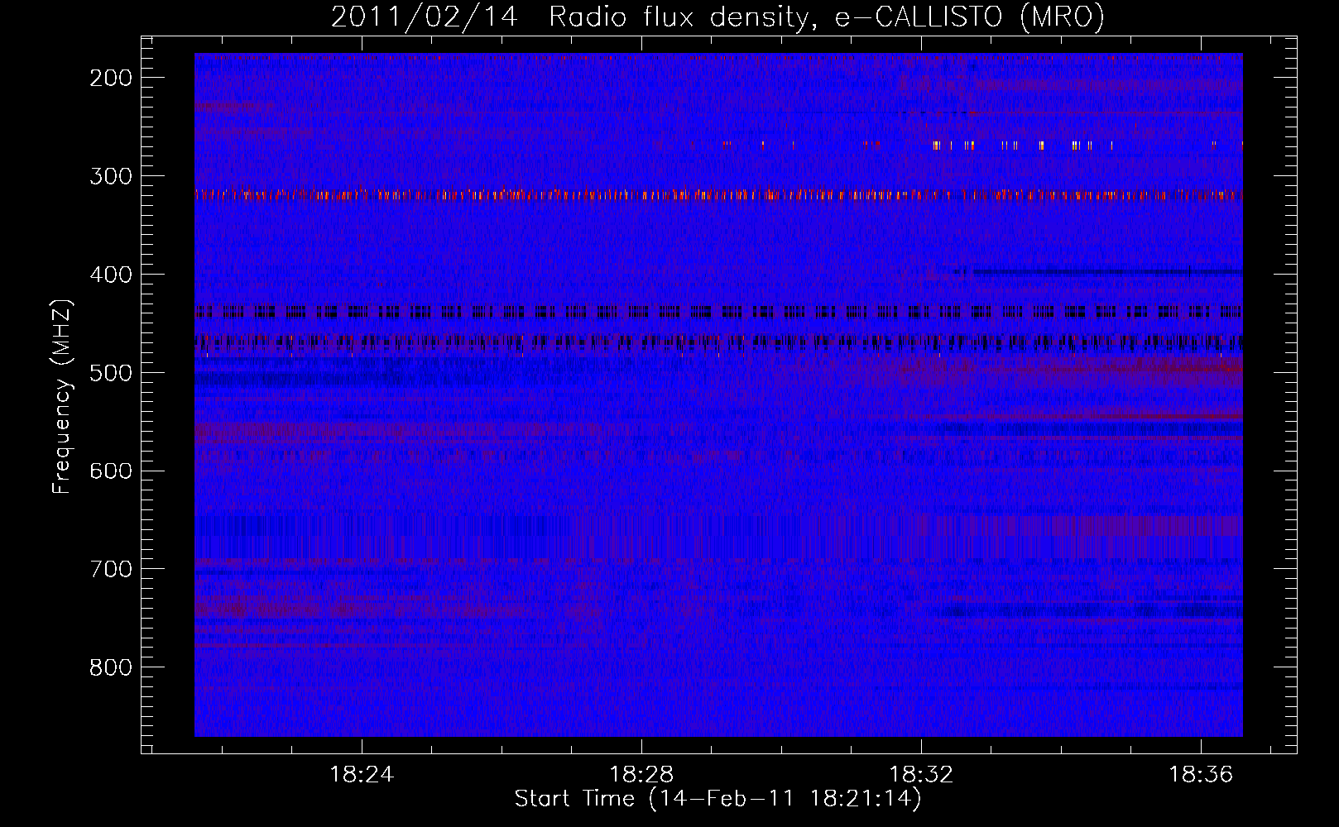Click the 800 frequency tick label
This screenshot has width=1339, height=827.
111,667
